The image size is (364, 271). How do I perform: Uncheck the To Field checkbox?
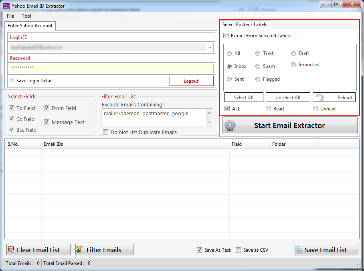click(11, 108)
